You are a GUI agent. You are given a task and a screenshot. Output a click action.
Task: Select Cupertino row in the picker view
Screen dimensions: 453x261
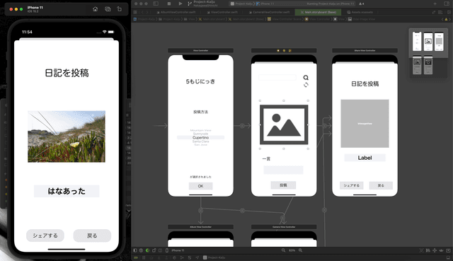point(200,138)
